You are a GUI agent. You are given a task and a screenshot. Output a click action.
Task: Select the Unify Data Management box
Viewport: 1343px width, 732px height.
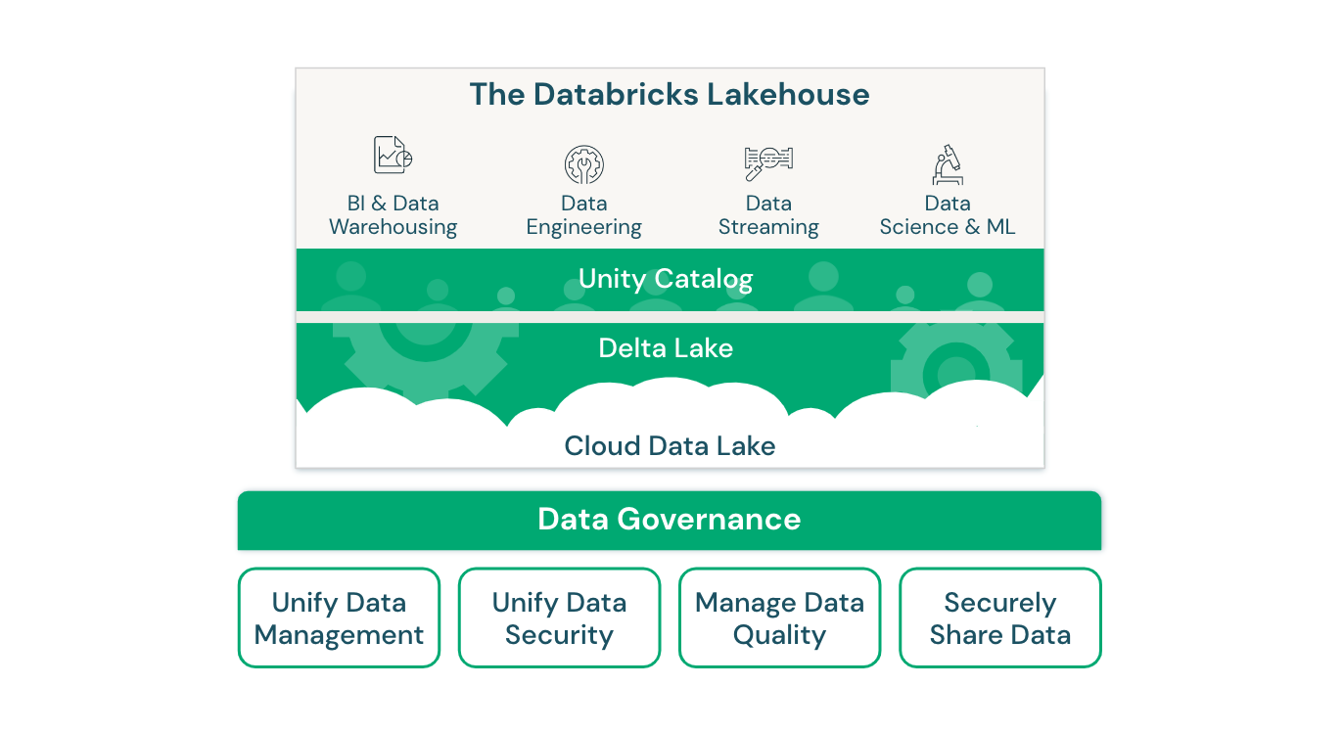[x=339, y=618]
